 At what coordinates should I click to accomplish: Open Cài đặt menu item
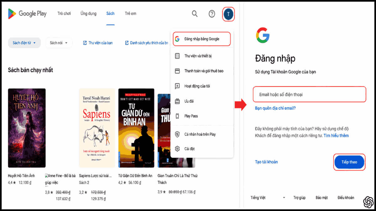click(x=202, y=148)
